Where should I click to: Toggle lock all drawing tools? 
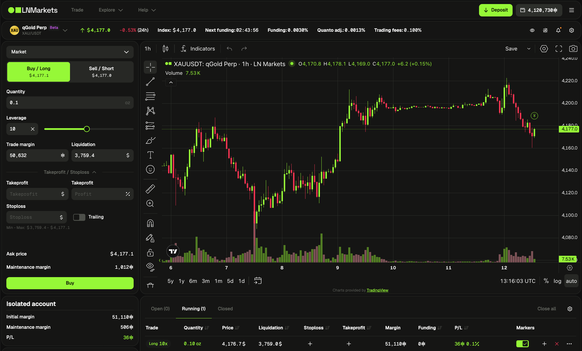(x=150, y=253)
